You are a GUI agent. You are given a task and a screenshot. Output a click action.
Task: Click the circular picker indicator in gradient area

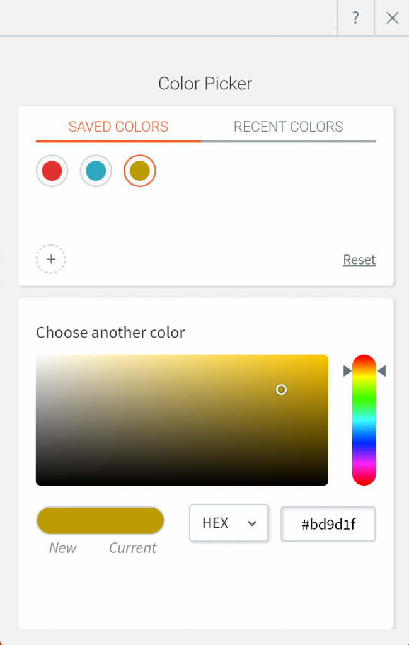(281, 390)
